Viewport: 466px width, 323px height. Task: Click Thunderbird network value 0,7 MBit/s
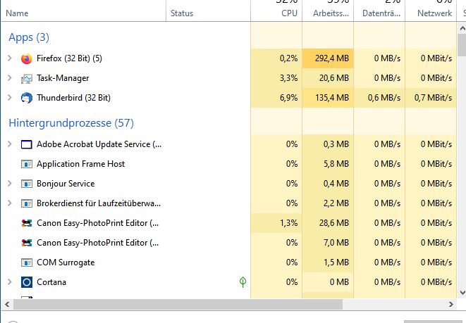433,98
